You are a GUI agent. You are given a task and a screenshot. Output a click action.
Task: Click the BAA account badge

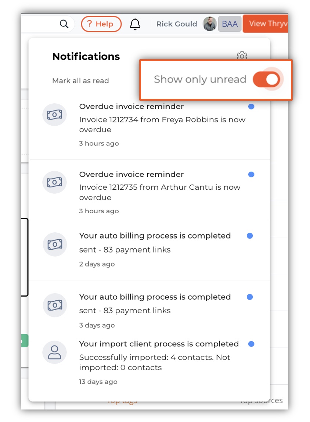[230, 24]
